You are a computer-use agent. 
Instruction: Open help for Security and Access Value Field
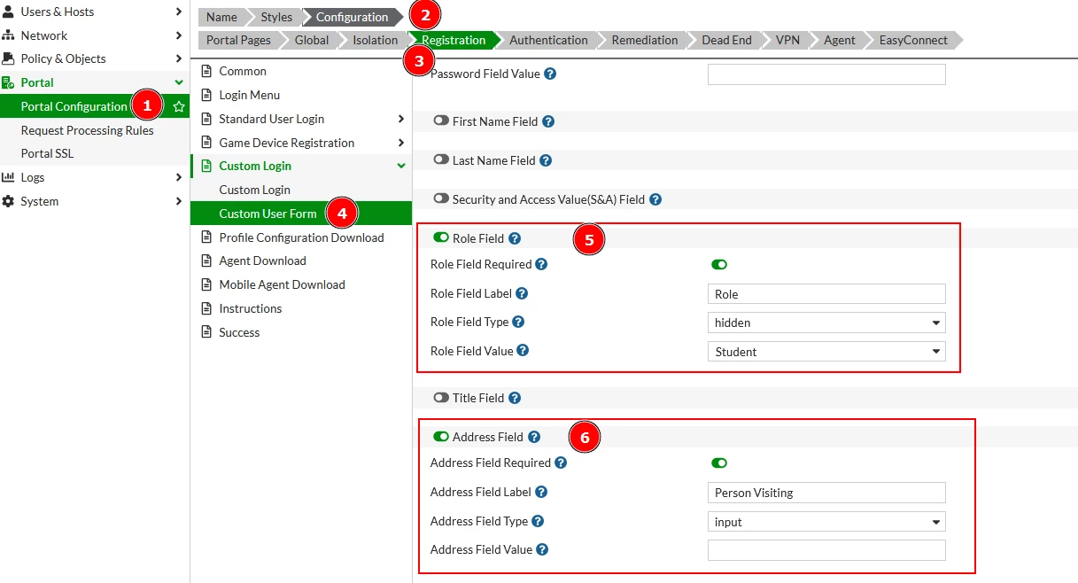click(655, 199)
